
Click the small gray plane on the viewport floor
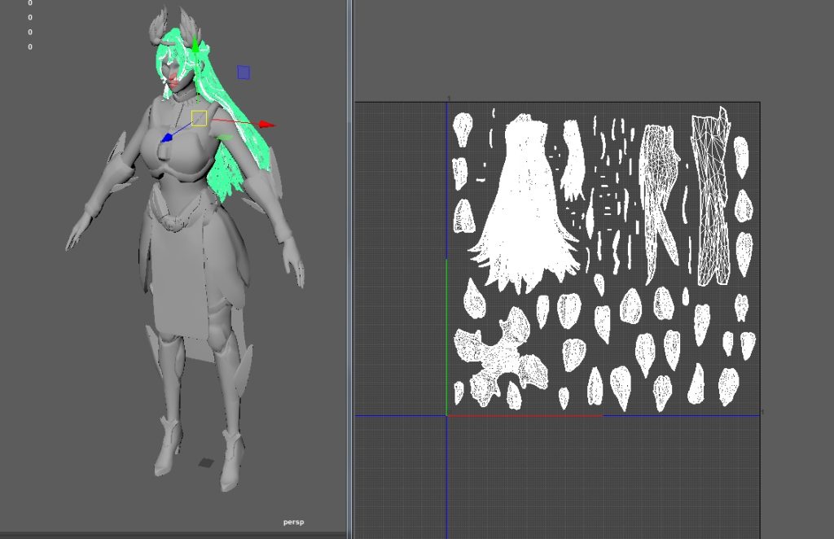click(x=206, y=463)
